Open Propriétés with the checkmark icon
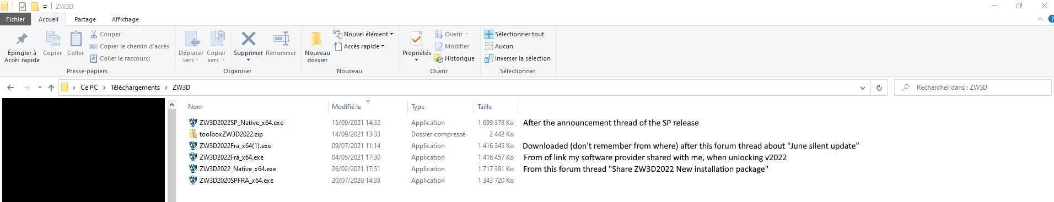Viewport: 1054px width, 202px height. click(x=416, y=39)
